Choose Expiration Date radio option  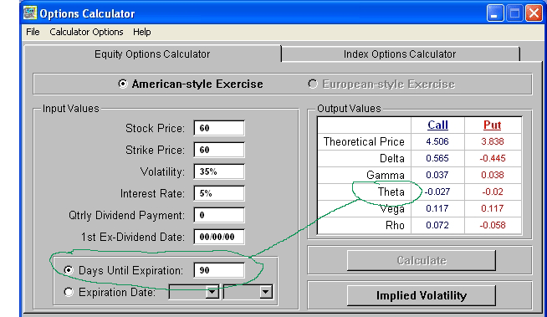click(x=69, y=292)
